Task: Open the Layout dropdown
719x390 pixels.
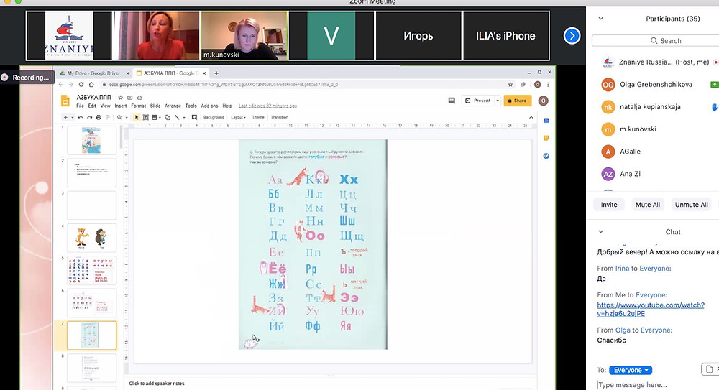Action: (238, 117)
